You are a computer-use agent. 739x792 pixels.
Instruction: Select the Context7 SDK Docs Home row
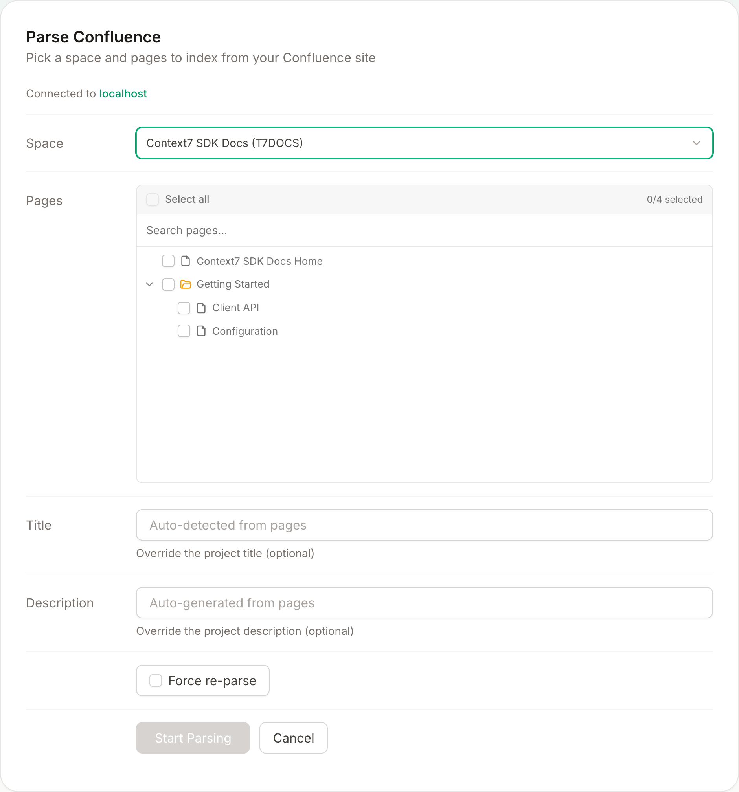(424, 261)
